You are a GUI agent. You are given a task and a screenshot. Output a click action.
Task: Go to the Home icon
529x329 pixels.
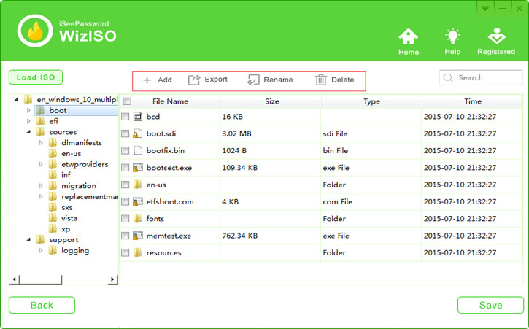[x=408, y=36]
